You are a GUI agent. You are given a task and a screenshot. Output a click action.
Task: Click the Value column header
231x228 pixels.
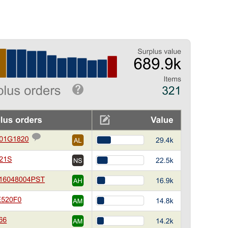162,120
